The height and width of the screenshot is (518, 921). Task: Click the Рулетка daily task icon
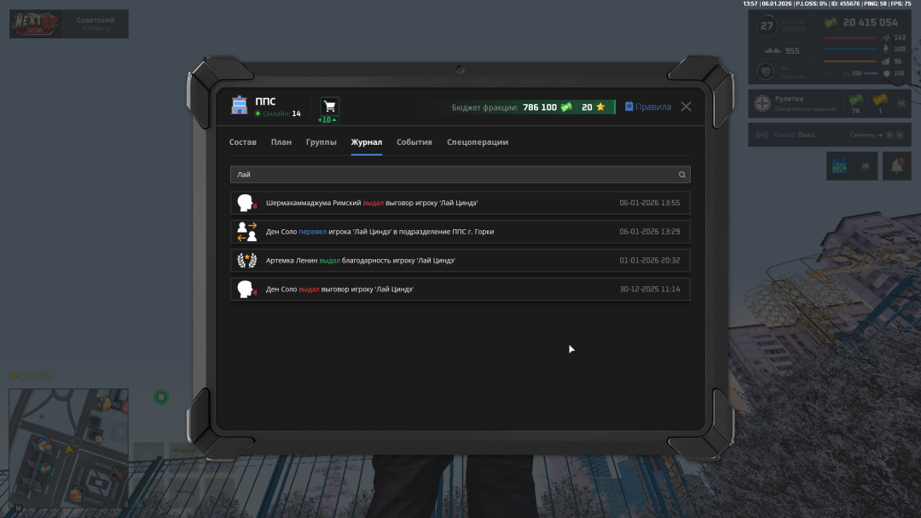coord(762,103)
